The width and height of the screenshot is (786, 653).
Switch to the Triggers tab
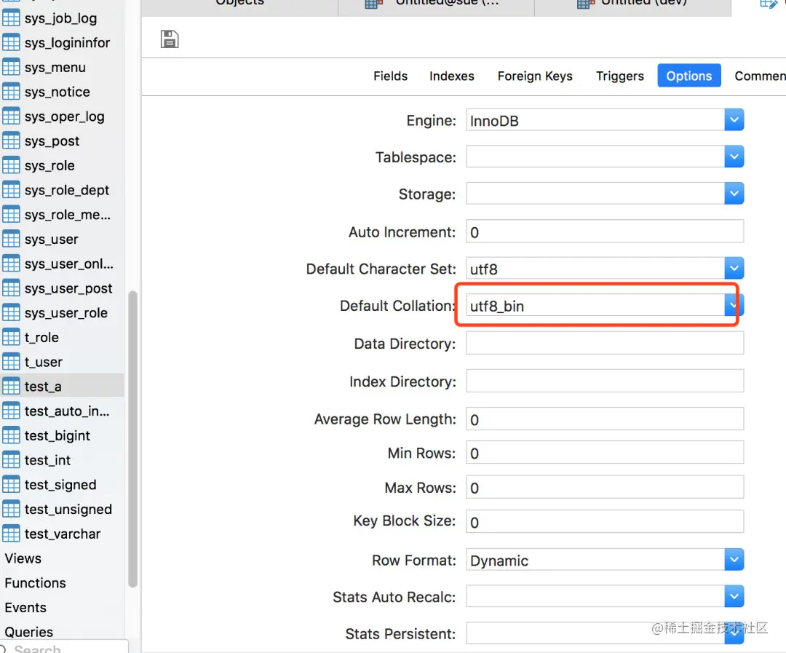click(x=619, y=76)
